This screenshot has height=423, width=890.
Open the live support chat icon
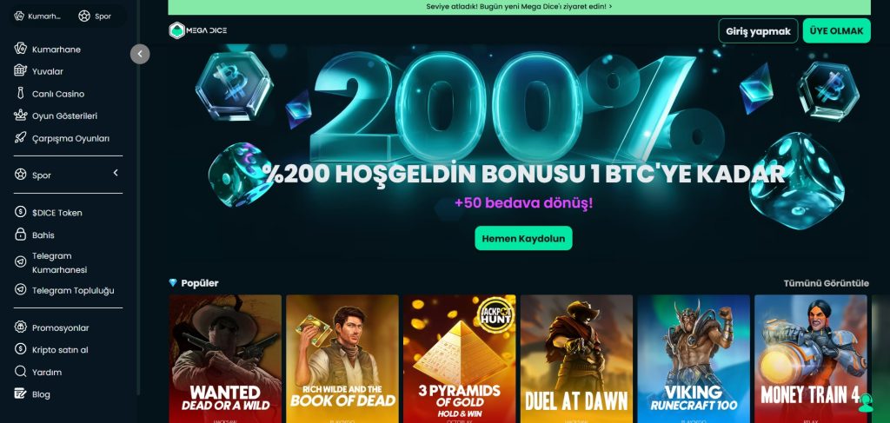coord(865,402)
